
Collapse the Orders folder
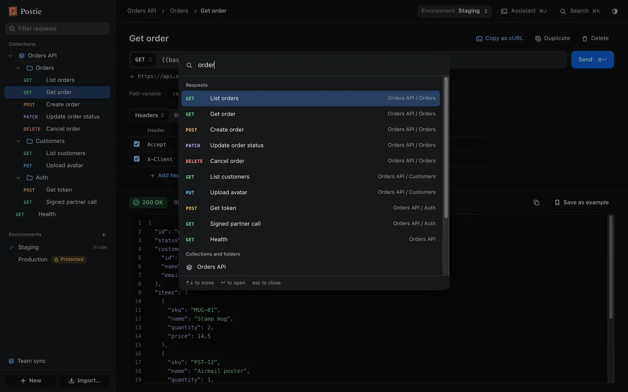click(18, 68)
